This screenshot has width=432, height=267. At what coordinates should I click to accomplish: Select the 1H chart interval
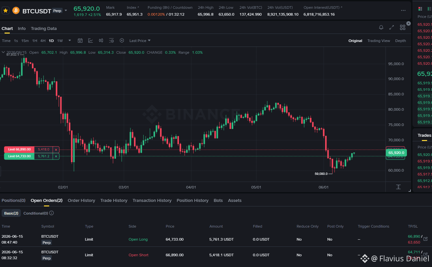tap(35, 41)
